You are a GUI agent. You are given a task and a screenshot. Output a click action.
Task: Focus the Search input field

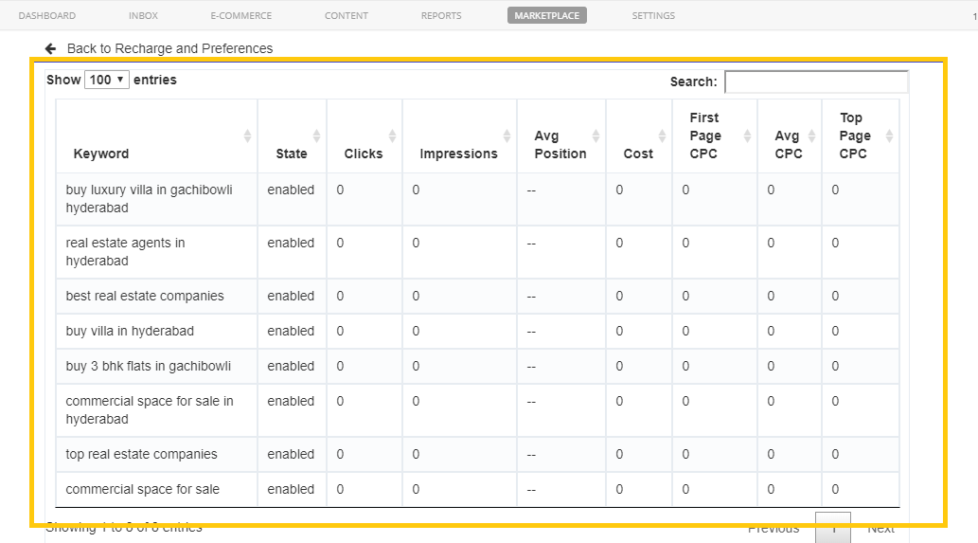[x=816, y=81]
